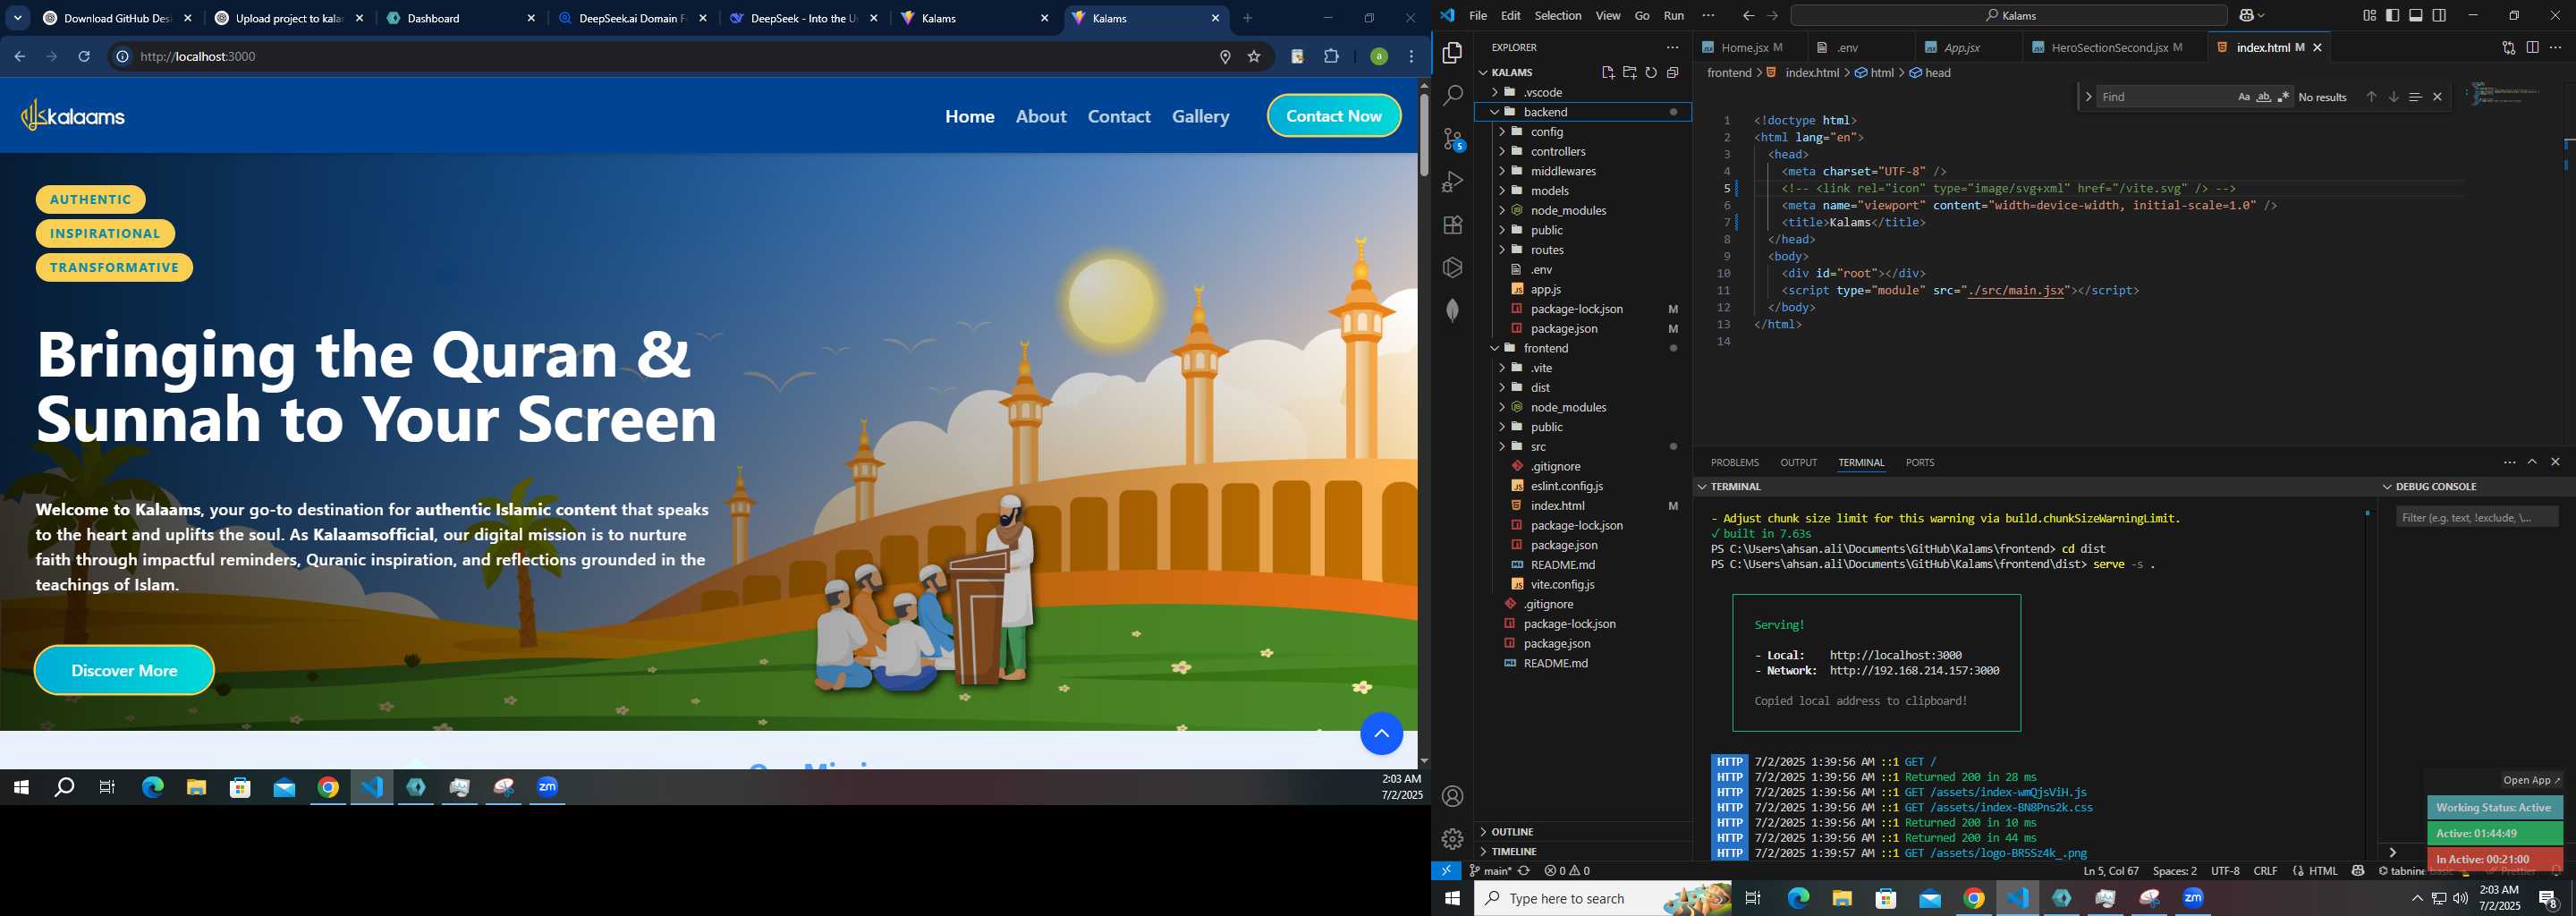Maximize the terminal panel size
Viewport: 2576px width, 916px height.
[2532, 462]
